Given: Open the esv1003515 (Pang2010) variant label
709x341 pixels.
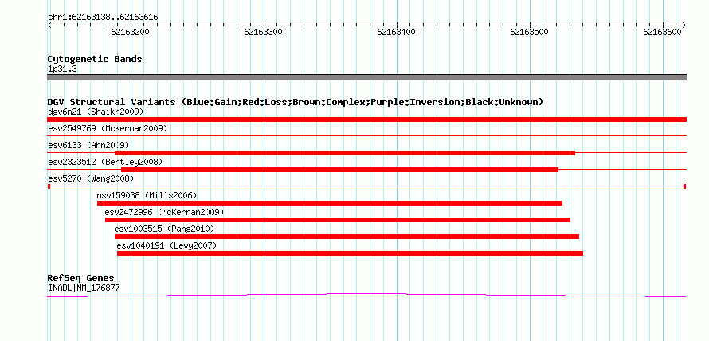Looking at the screenshot, I should tap(164, 229).
